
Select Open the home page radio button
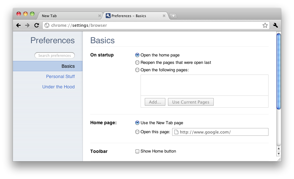point(137,55)
